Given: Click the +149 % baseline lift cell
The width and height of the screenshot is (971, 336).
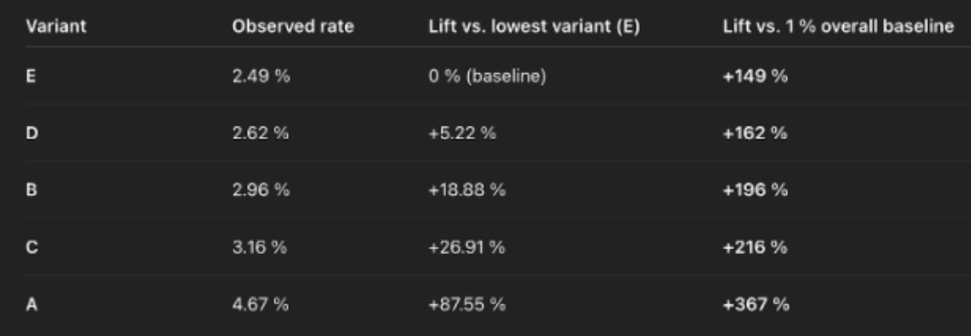Looking at the screenshot, I should click(x=755, y=77).
